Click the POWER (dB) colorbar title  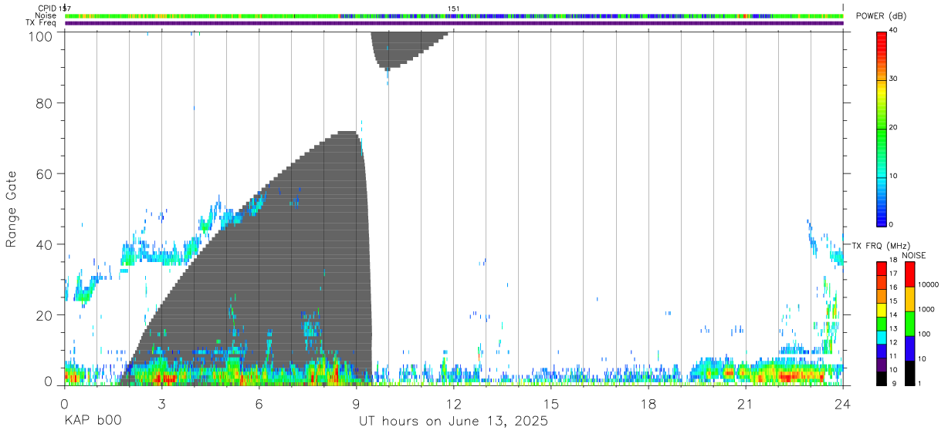point(882,16)
